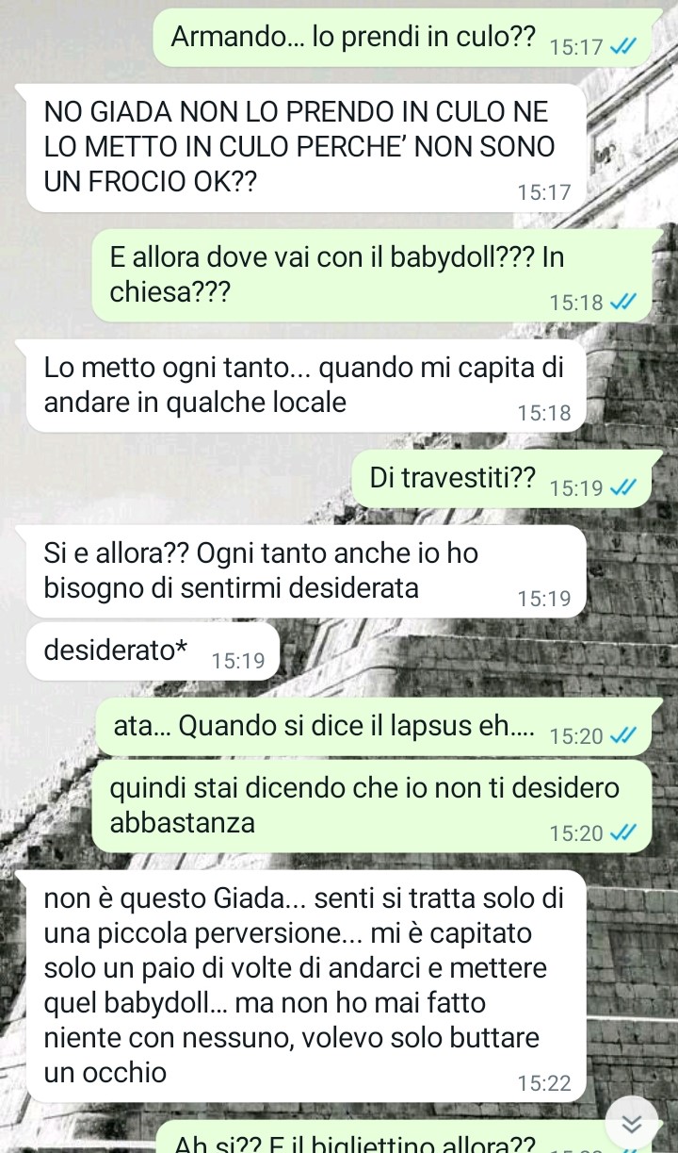Select the 'NO GIADA NON LO PRENDO' message bubble
Viewport: 678px width, 1153px height.
307,148
